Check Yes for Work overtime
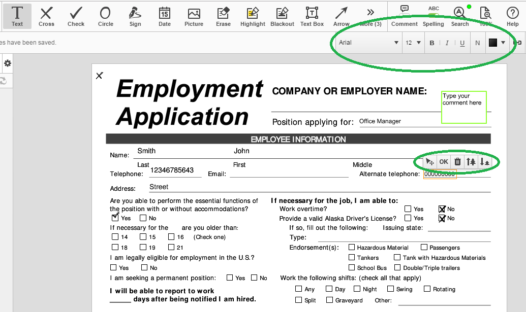The image size is (526, 312). coord(408,209)
